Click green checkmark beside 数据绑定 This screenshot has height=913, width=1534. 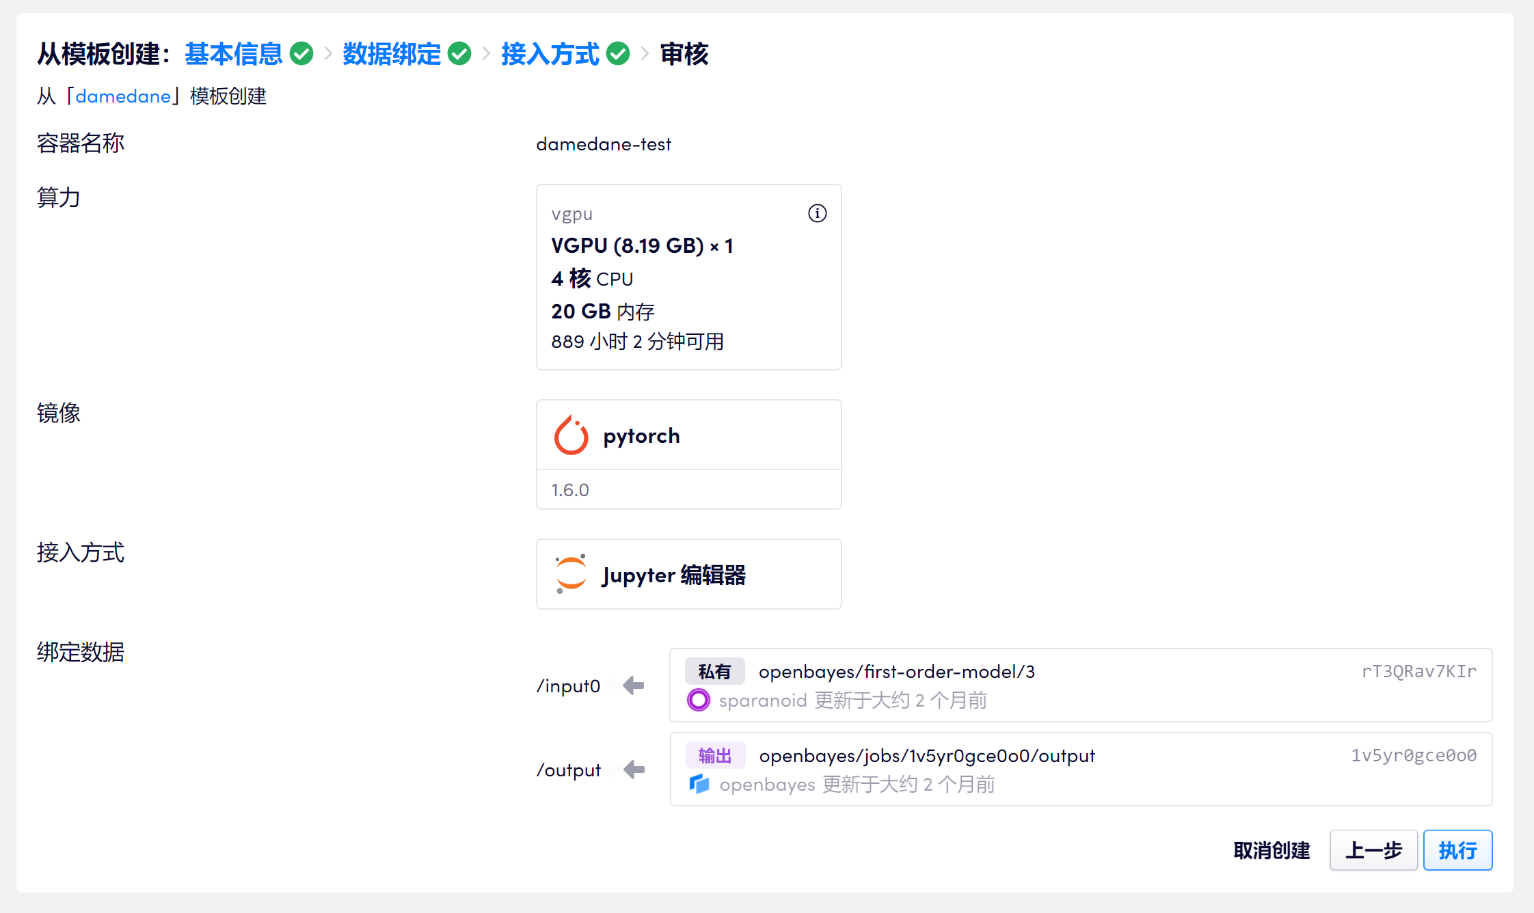(459, 53)
